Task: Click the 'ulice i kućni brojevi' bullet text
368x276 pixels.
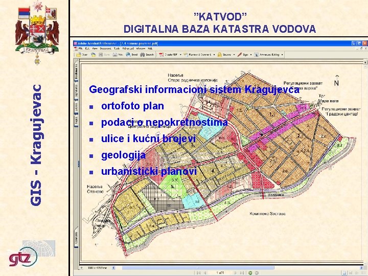Action: pos(148,139)
